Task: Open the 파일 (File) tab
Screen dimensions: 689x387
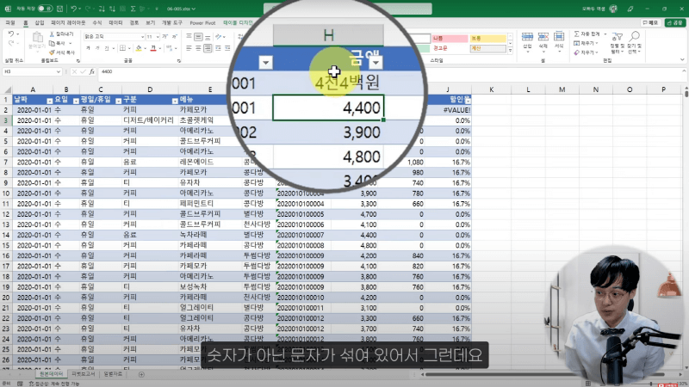Action: coord(10,23)
